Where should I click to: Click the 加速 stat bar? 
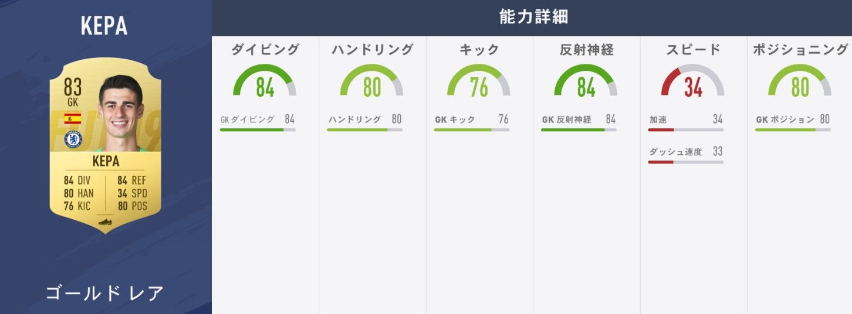(685, 129)
